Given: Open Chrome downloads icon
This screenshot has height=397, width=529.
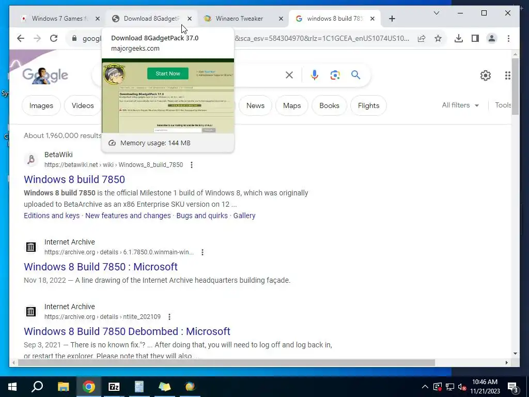Looking at the screenshot, I should tap(459, 38).
